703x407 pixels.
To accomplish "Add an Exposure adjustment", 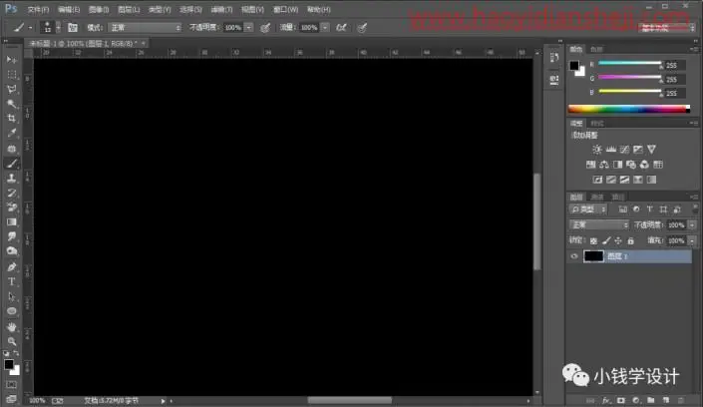I will [637, 150].
